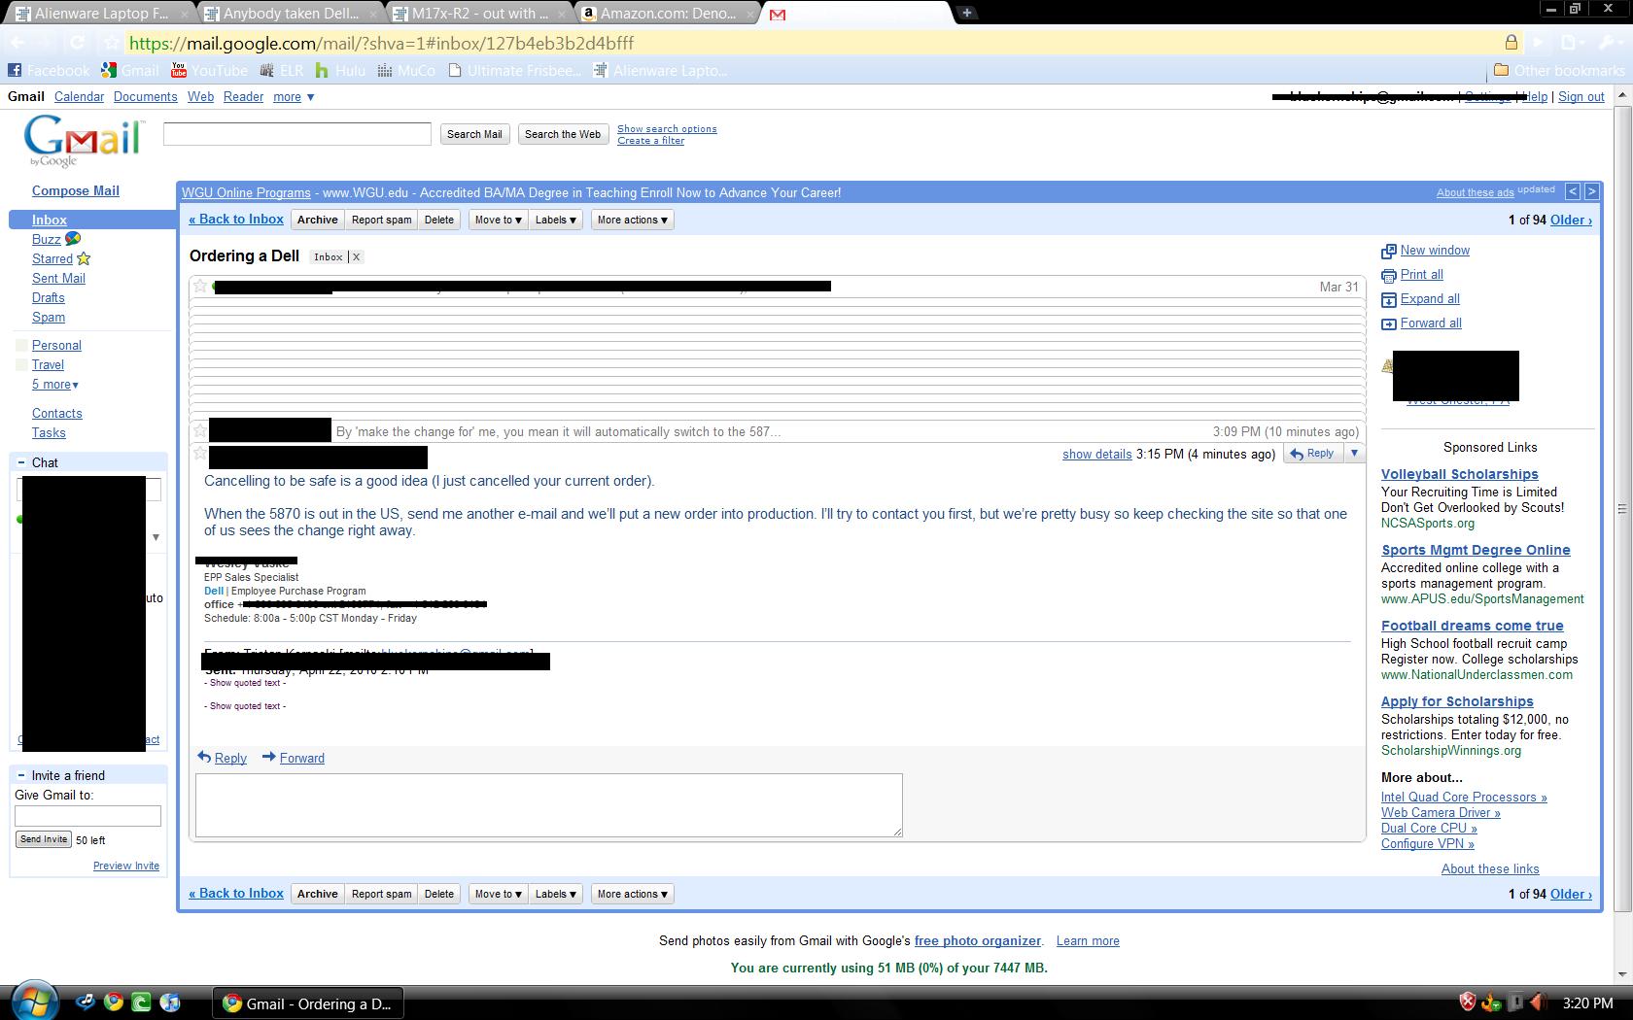Collapse the Invite a friend panel
1633x1020 pixels.
point(21,775)
